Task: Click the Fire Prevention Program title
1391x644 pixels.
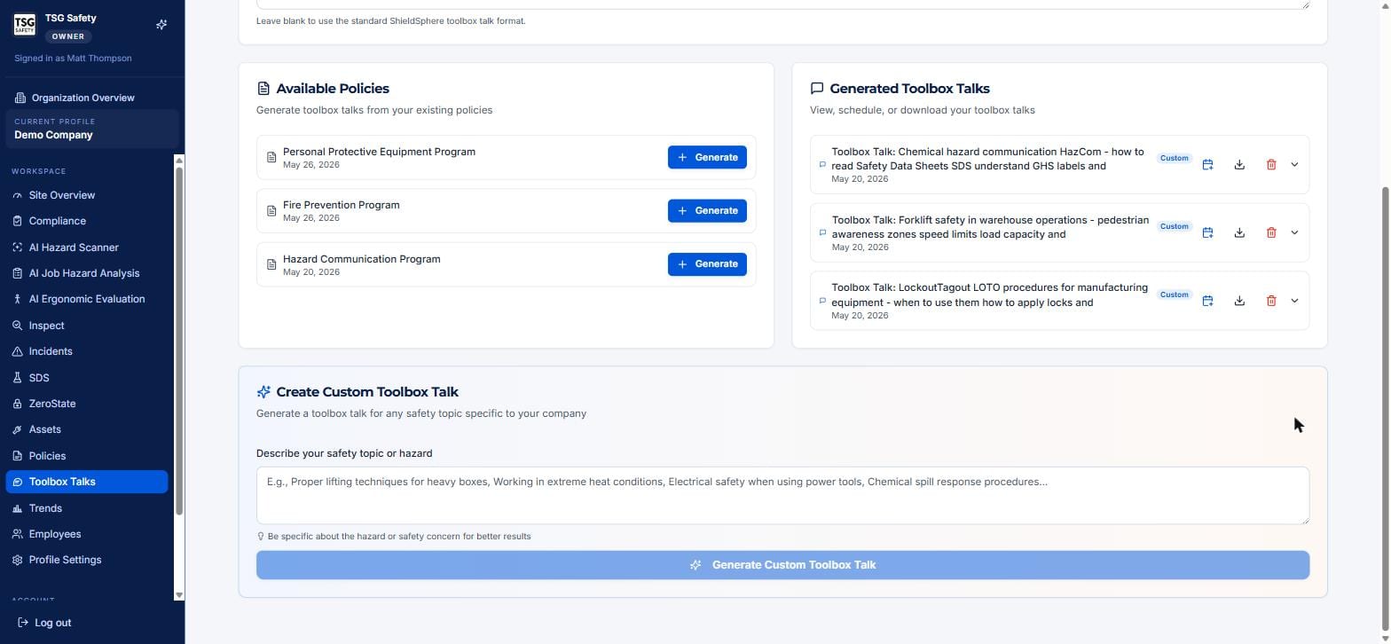Action: [341, 205]
